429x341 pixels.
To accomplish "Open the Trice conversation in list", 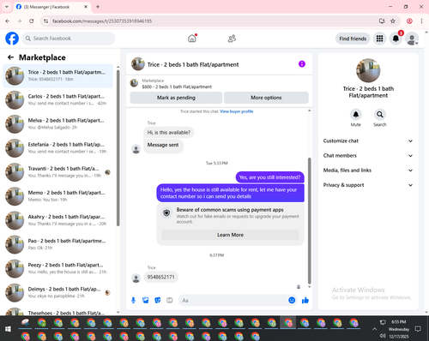I will pos(58,75).
